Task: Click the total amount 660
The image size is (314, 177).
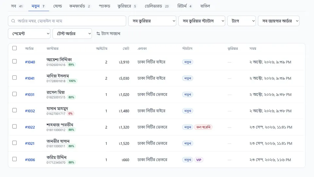Action: 125,160
